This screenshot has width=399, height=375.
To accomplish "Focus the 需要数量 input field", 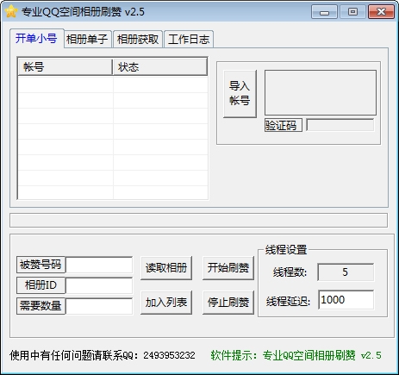I will 99,306.
